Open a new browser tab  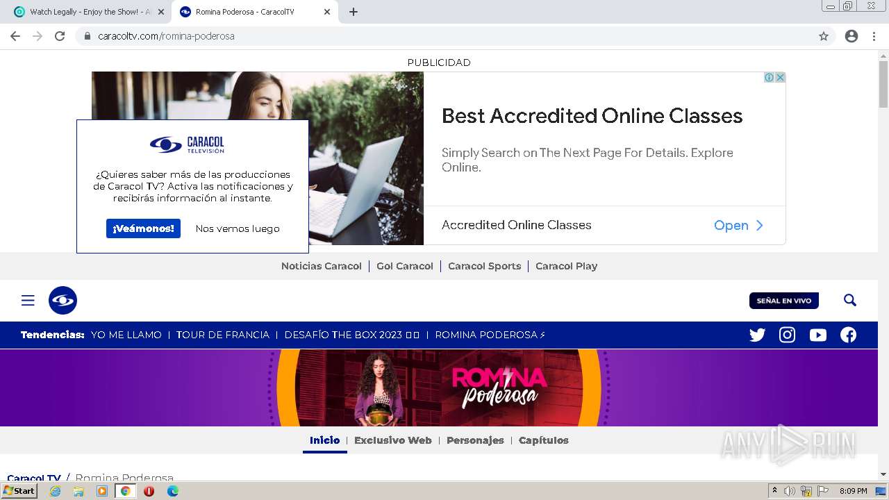click(353, 12)
